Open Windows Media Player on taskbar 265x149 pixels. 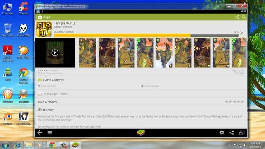(40, 145)
